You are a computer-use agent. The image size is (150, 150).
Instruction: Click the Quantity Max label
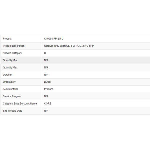pyautogui.click(x=10, y=67)
